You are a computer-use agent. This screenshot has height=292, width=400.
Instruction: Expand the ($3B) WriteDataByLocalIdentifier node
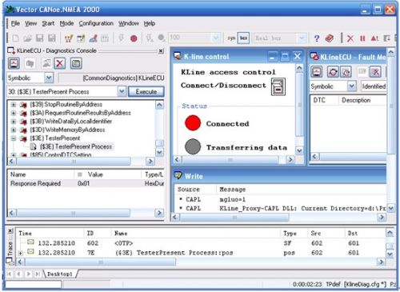(14, 122)
